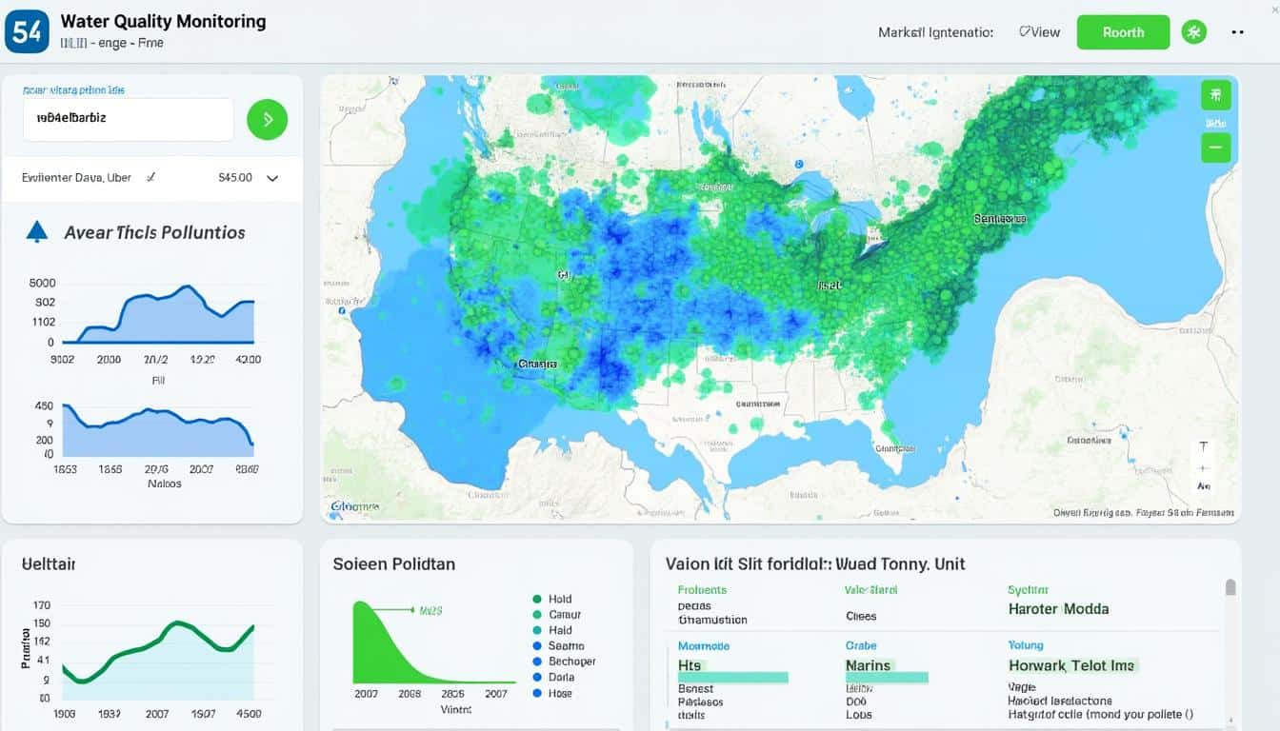Screen dimensions: 1280x731
Task: Click the data table vertical scrollbar
Action: [x=1230, y=588]
